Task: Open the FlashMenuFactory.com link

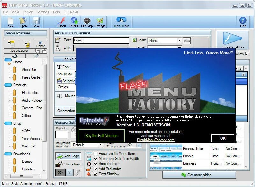Action: pyautogui.click(x=156, y=140)
